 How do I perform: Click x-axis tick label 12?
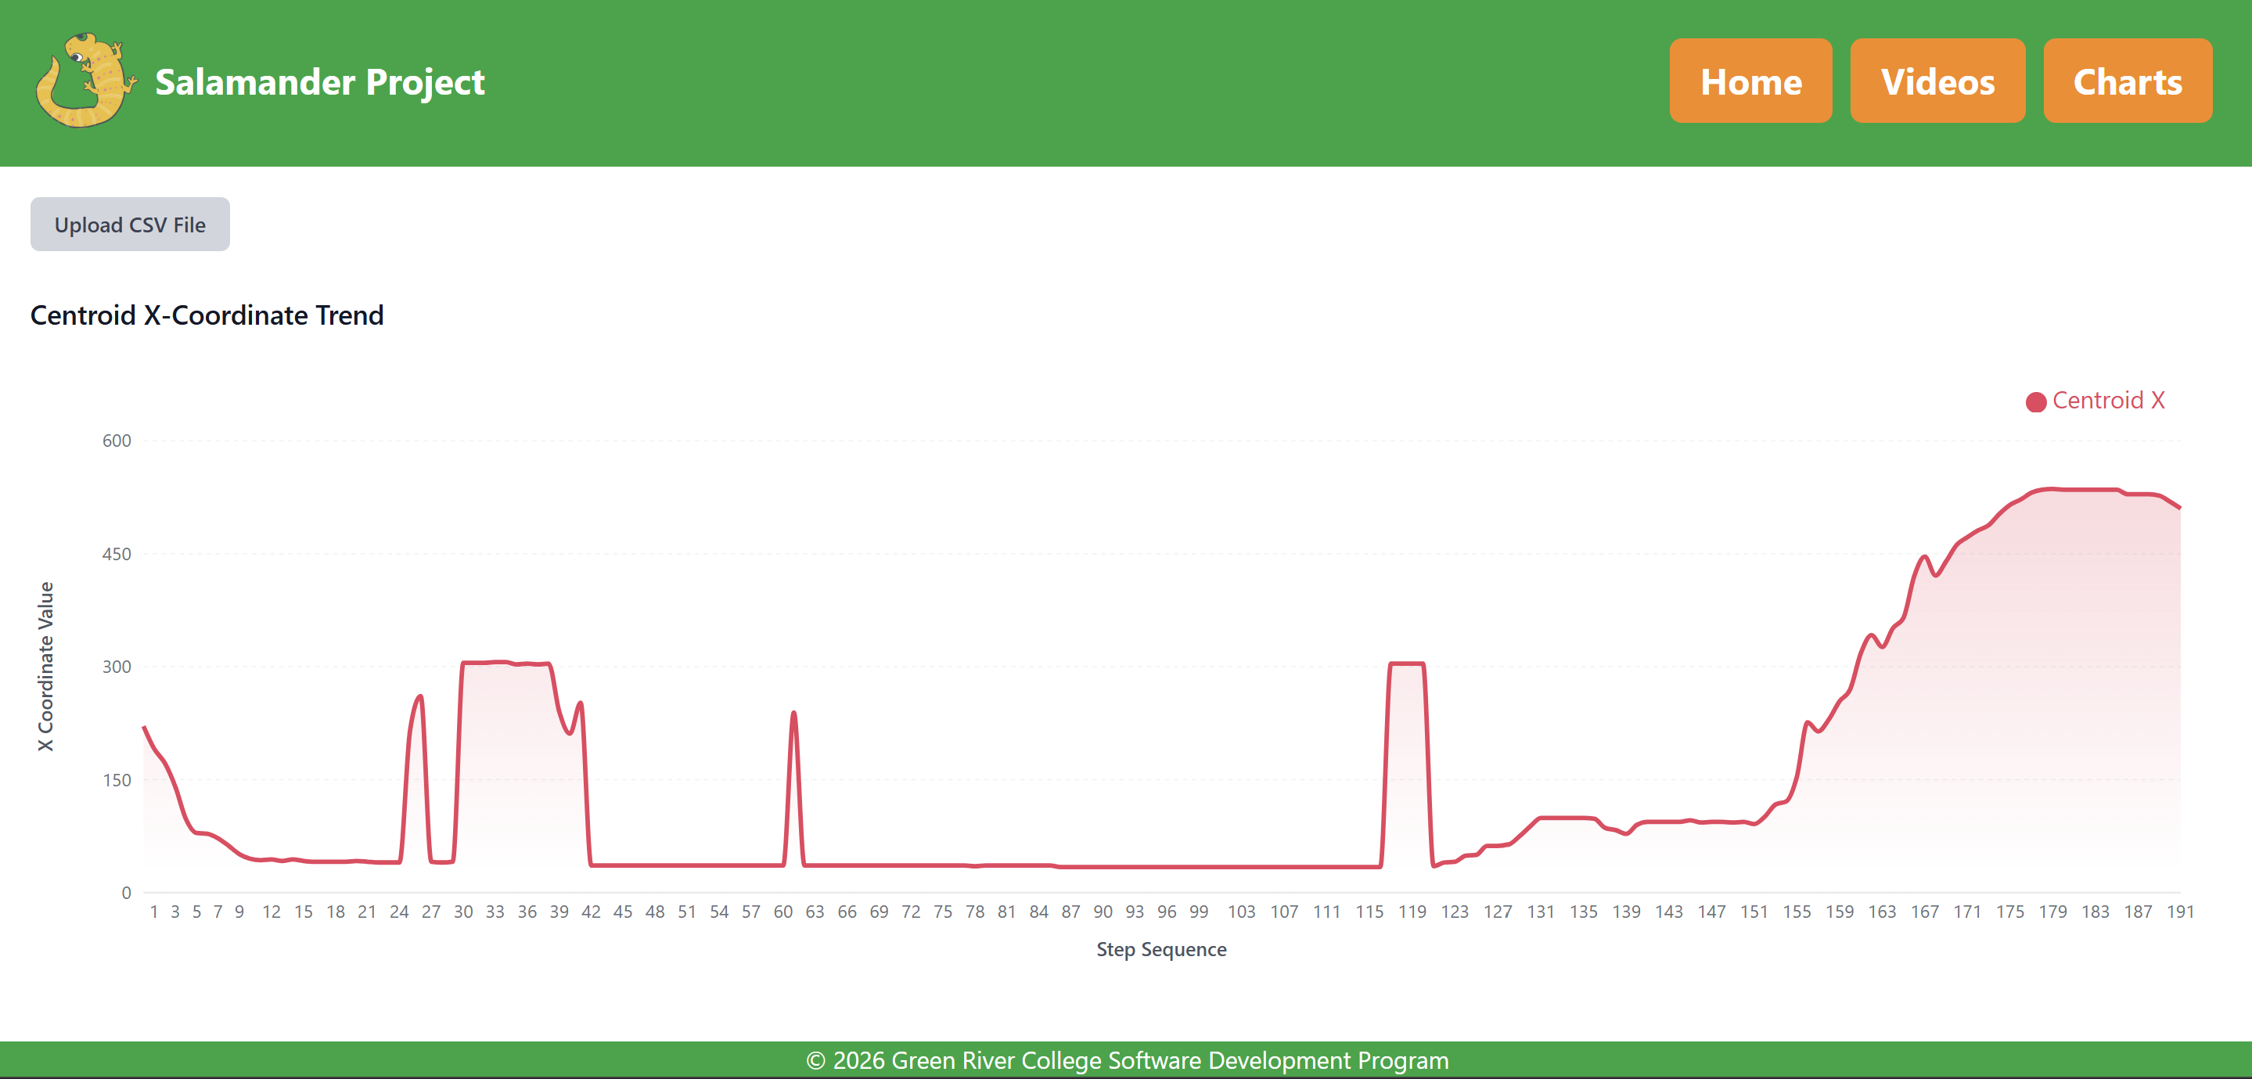click(x=271, y=912)
